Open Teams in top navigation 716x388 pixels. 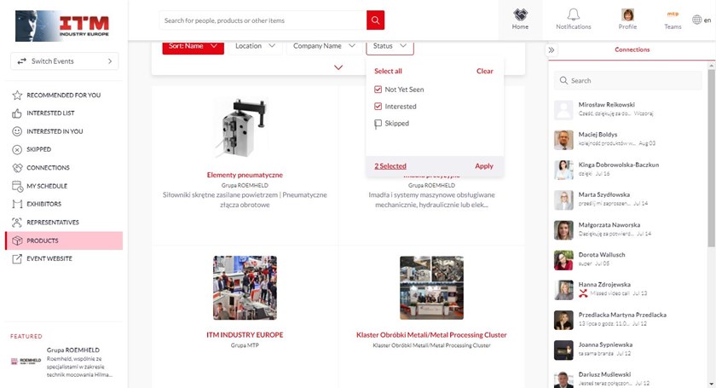tap(673, 15)
